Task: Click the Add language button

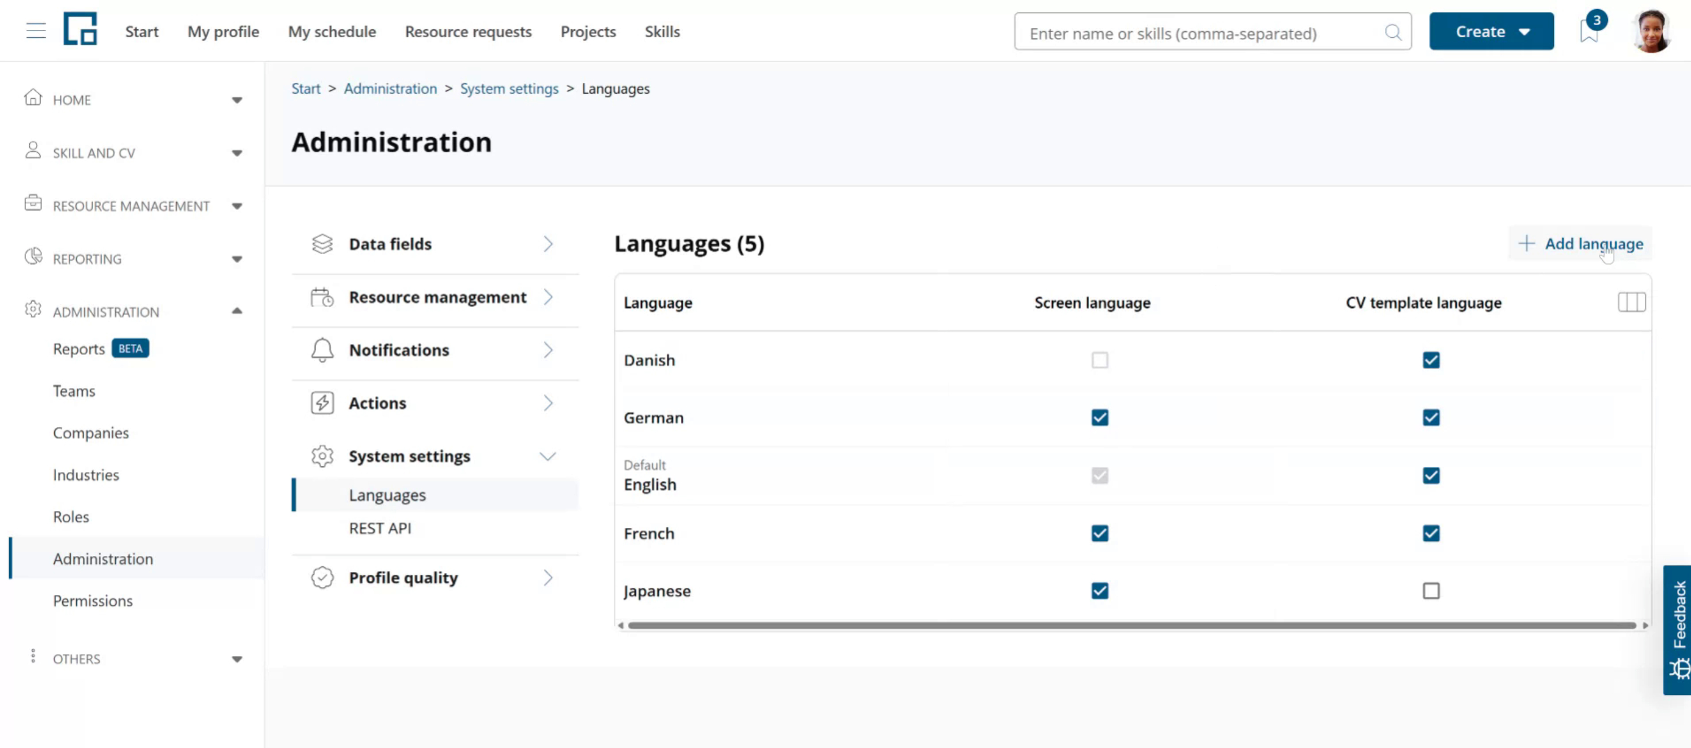Action: pos(1581,243)
